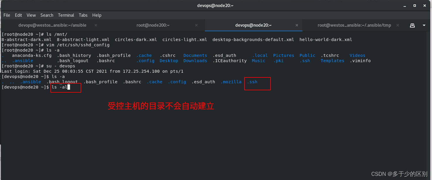Click the .tcshrc filename
The height and width of the screenshot is (180, 432).
(330, 55)
